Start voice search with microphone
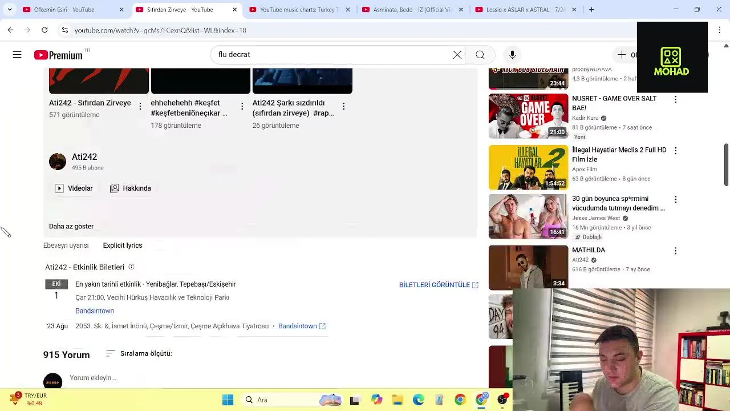 click(512, 55)
